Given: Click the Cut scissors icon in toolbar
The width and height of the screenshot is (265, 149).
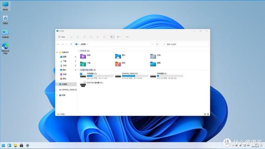Looking at the screenshot, I should click(x=71, y=37).
